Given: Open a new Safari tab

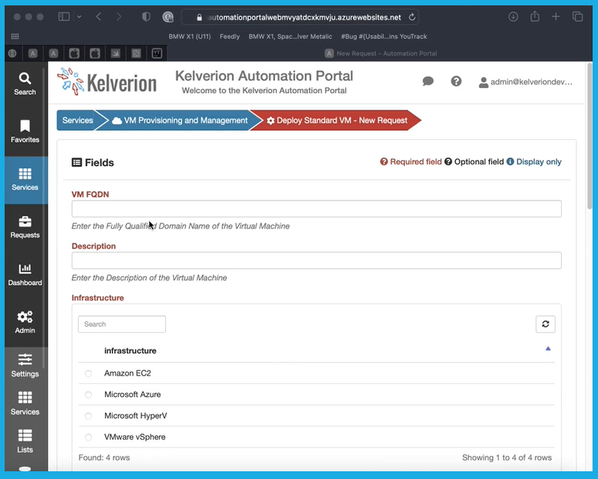Looking at the screenshot, I should [556, 16].
